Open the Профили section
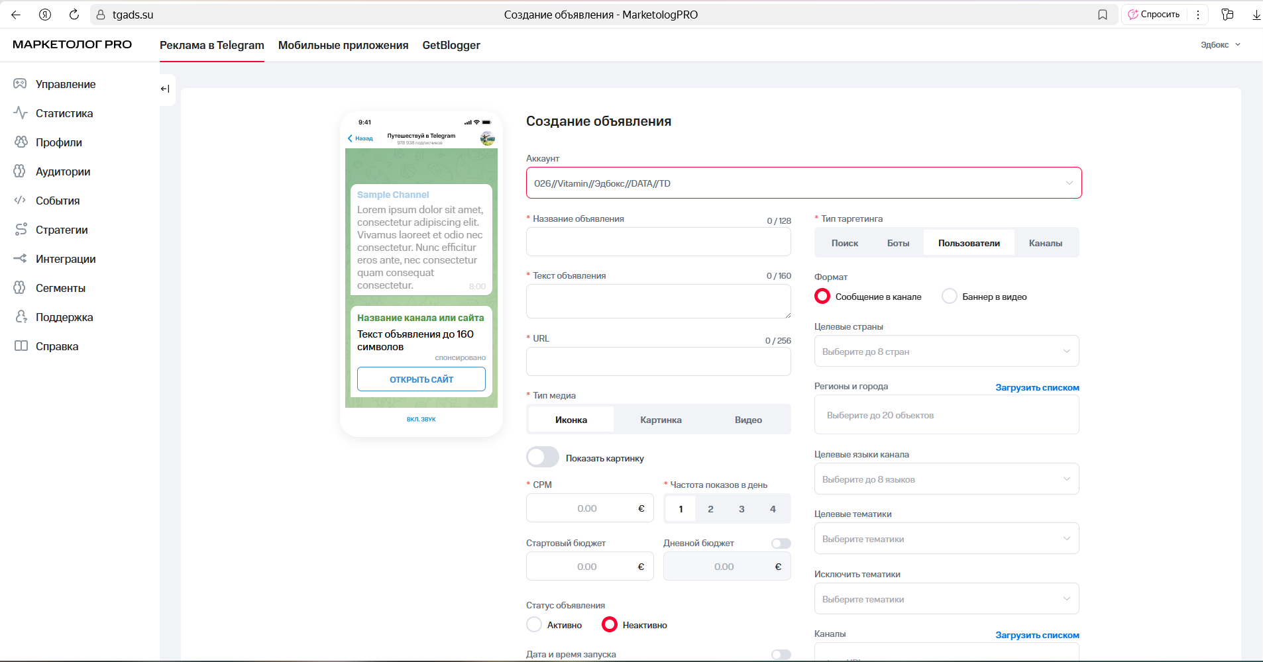This screenshot has width=1263, height=662. [x=58, y=142]
